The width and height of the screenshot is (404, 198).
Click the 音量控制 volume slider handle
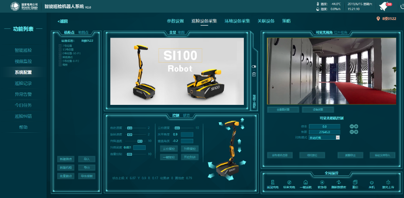point(130,154)
